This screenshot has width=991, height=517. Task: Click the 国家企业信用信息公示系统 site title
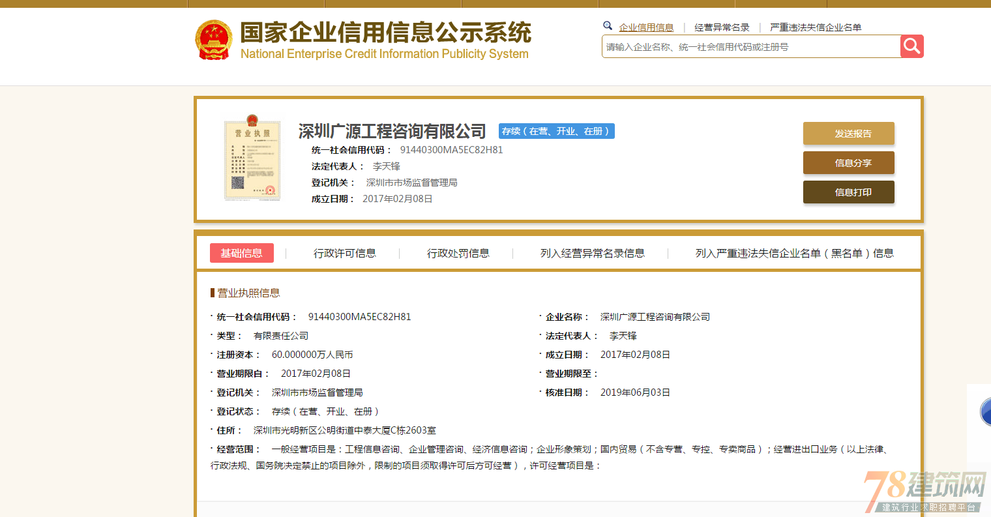tap(386, 32)
